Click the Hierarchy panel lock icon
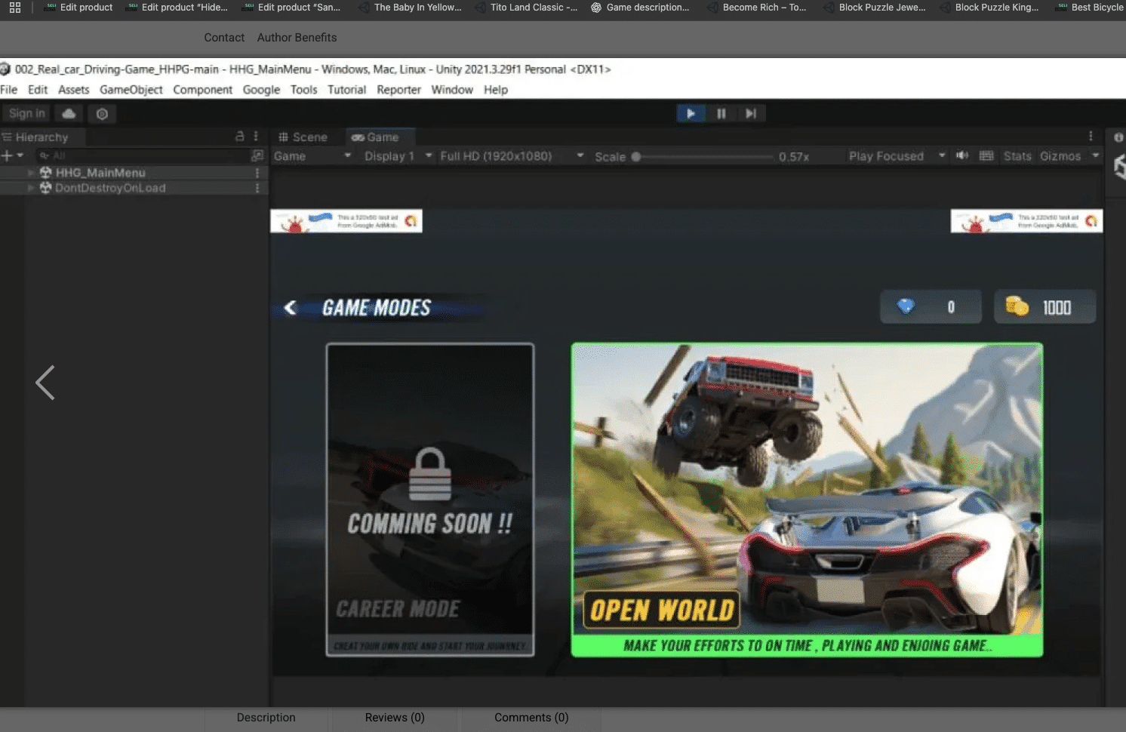Image resolution: width=1126 pixels, height=732 pixels. (240, 137)
